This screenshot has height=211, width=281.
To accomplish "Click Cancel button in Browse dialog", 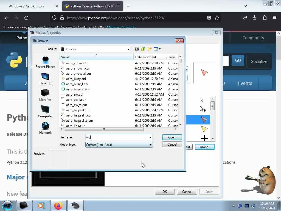I will click(x=172, y=145).
